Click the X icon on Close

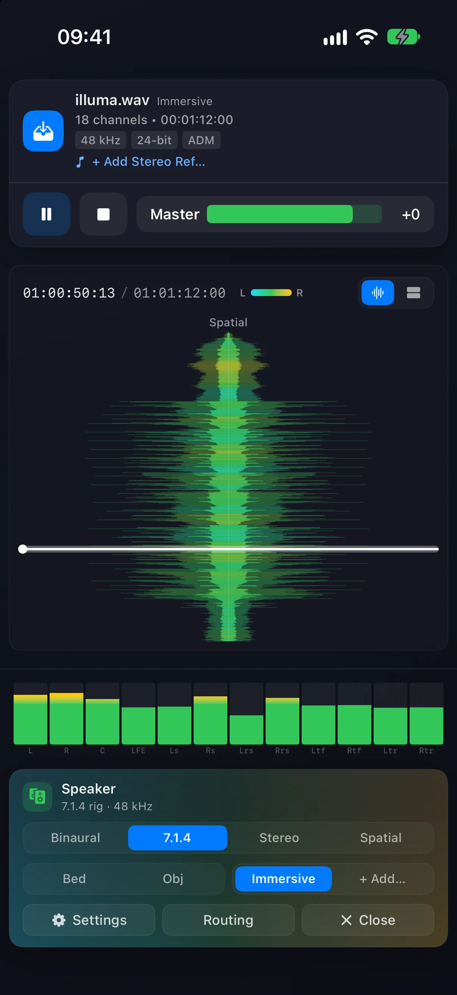point(346,920)
